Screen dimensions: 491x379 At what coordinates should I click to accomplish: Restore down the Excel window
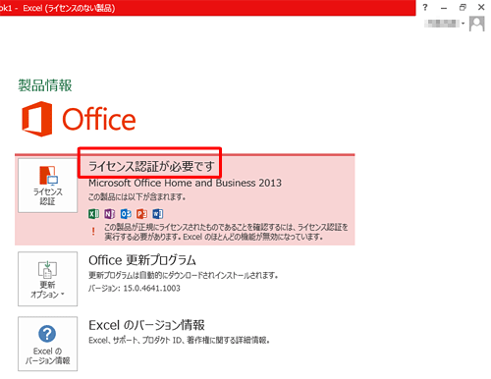coord(463,7)
